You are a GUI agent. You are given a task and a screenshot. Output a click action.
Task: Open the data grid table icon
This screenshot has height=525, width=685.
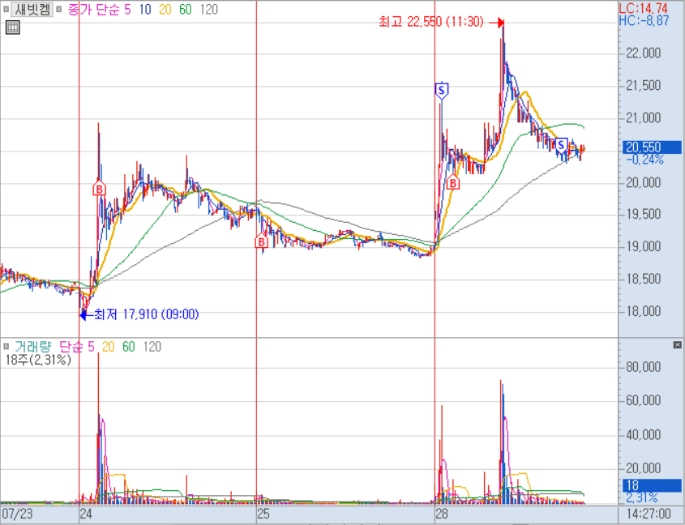[12, 28]
